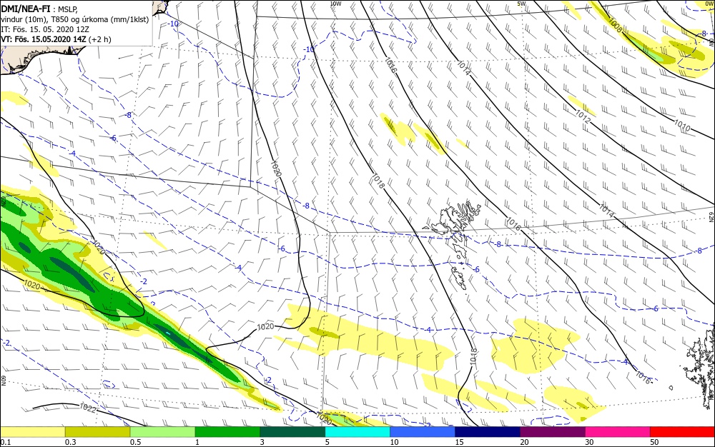
Task: Select the pink legend color swatch
Action: click(x=618, y=432)
